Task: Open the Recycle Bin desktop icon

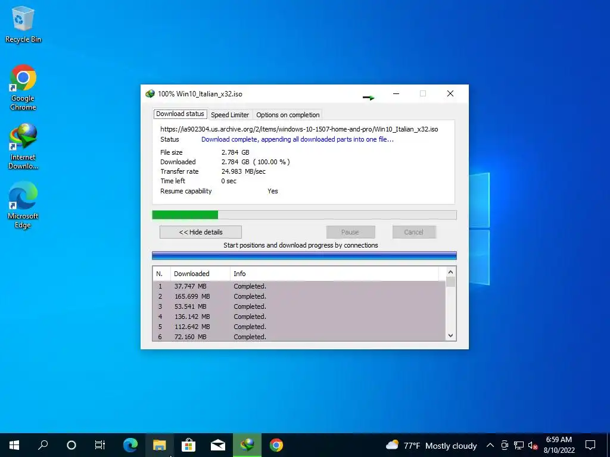Action: pos(23,24)
